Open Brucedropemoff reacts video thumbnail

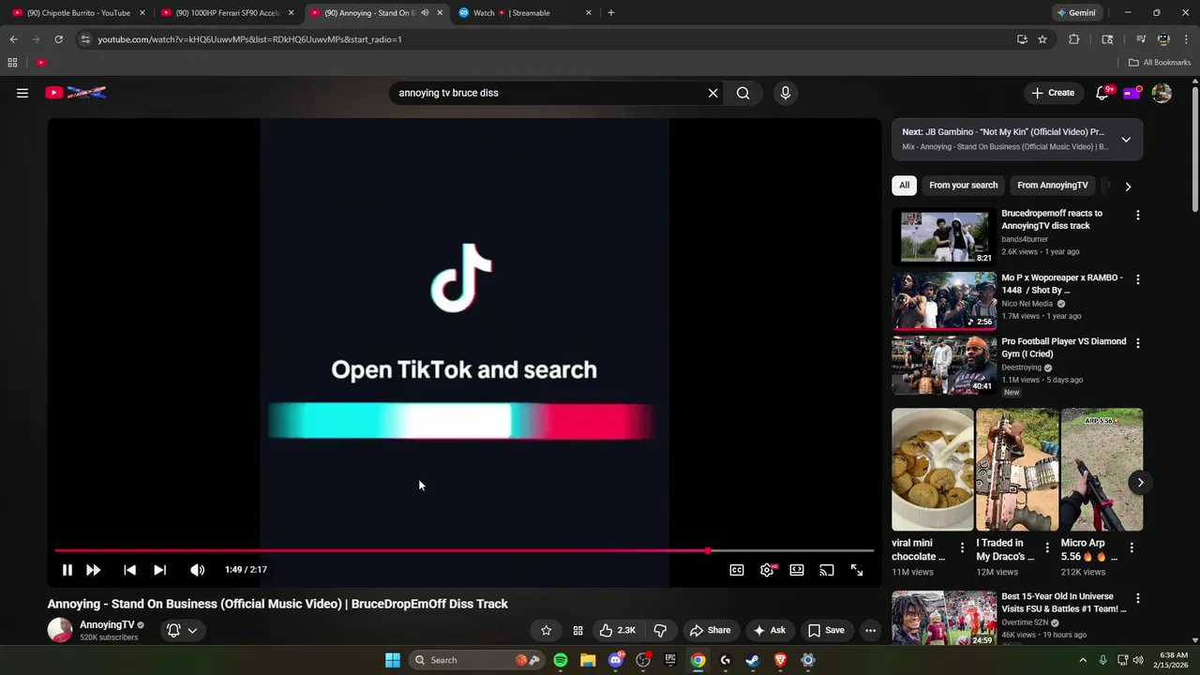(944, 236)
